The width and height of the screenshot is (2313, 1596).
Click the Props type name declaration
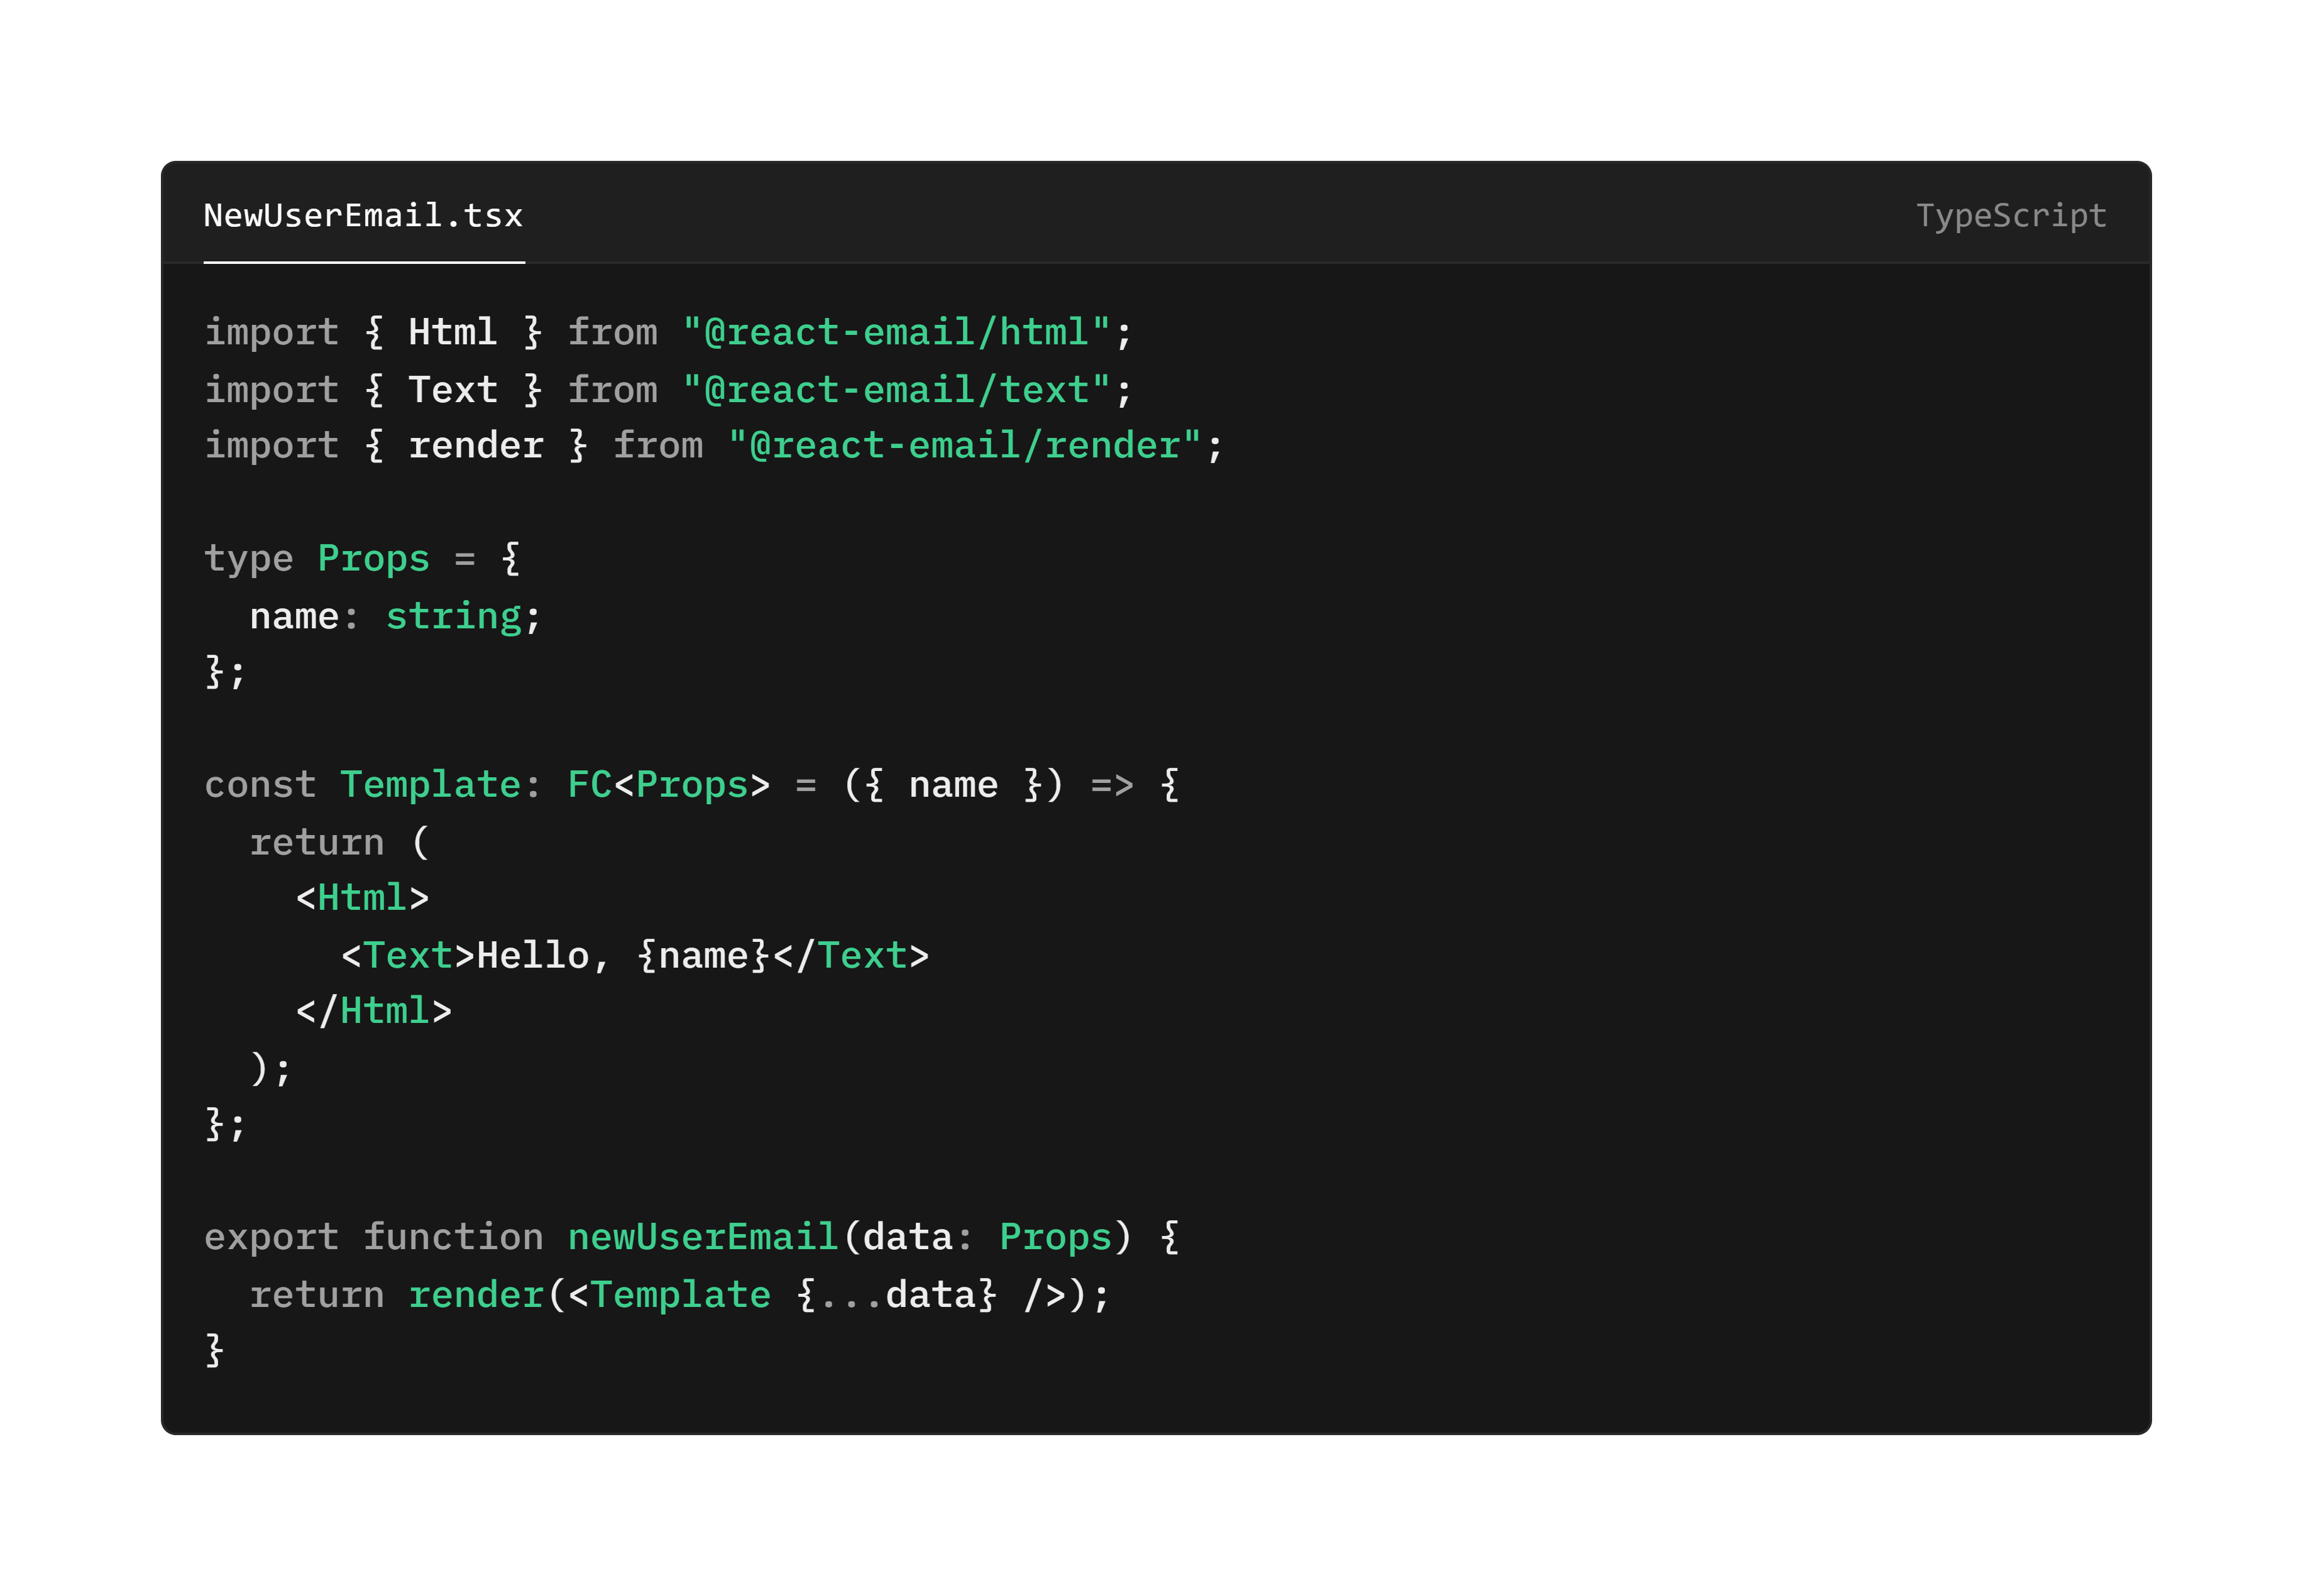coord(373,558)
